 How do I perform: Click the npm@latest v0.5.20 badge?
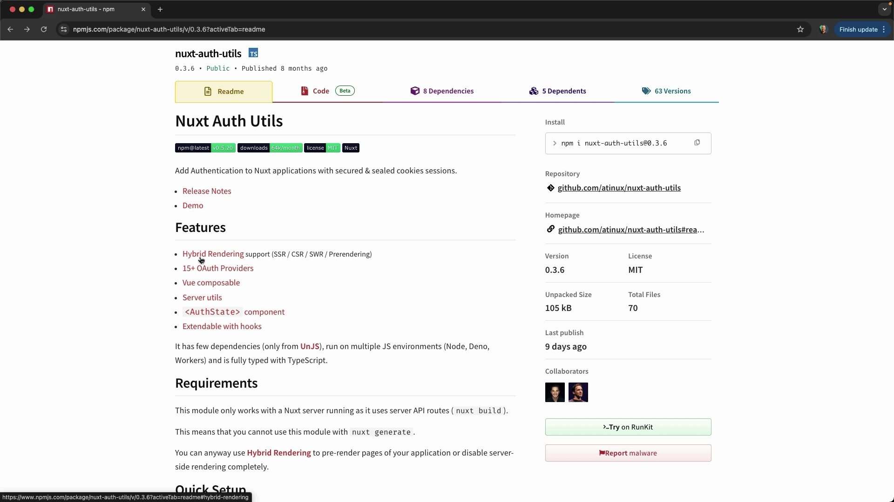[x=205, y=148]
